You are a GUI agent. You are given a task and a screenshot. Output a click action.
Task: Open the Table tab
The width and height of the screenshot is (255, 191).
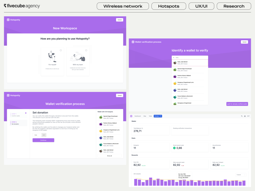tap(150, 116)
